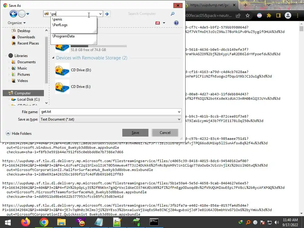Click the hard disk usage bar
The height and width of the screenshot is (228, 304).
(99, 46)
